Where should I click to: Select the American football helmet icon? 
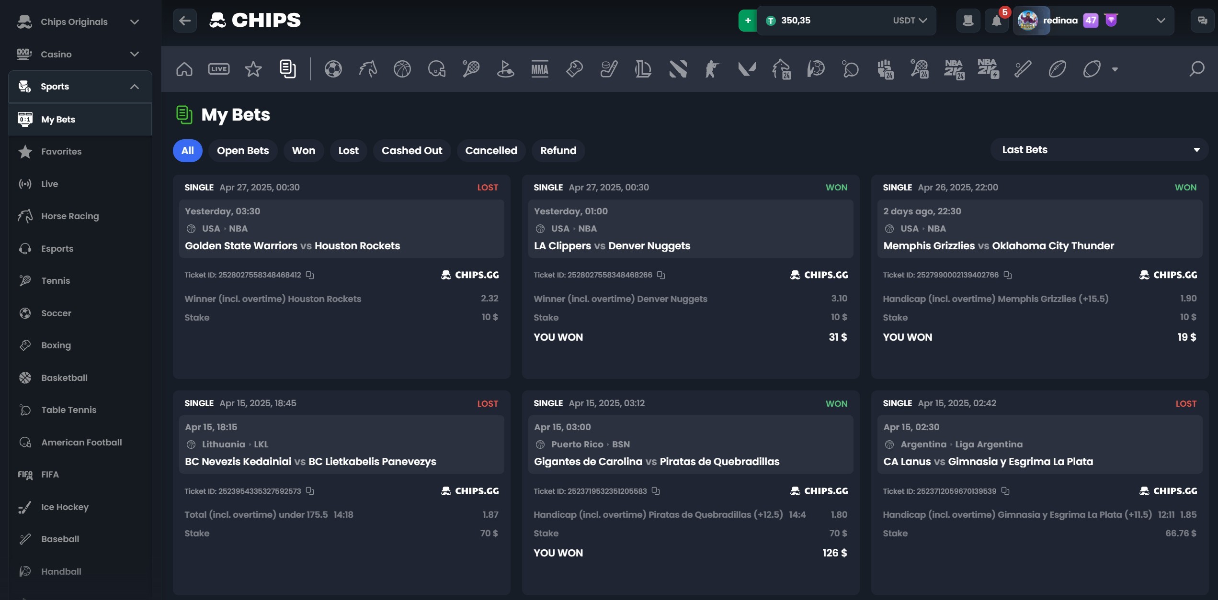click(x=437, y=69)
